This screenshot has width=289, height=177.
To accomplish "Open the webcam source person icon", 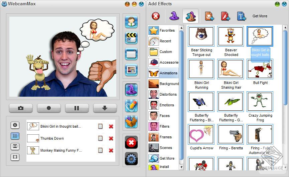I will [131, 22].
